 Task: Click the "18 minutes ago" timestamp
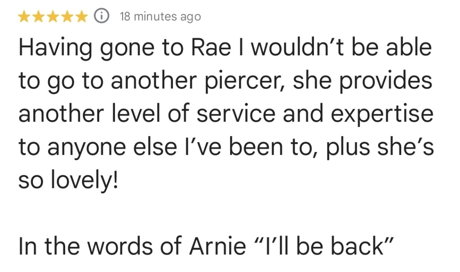(x=160, y=17)
